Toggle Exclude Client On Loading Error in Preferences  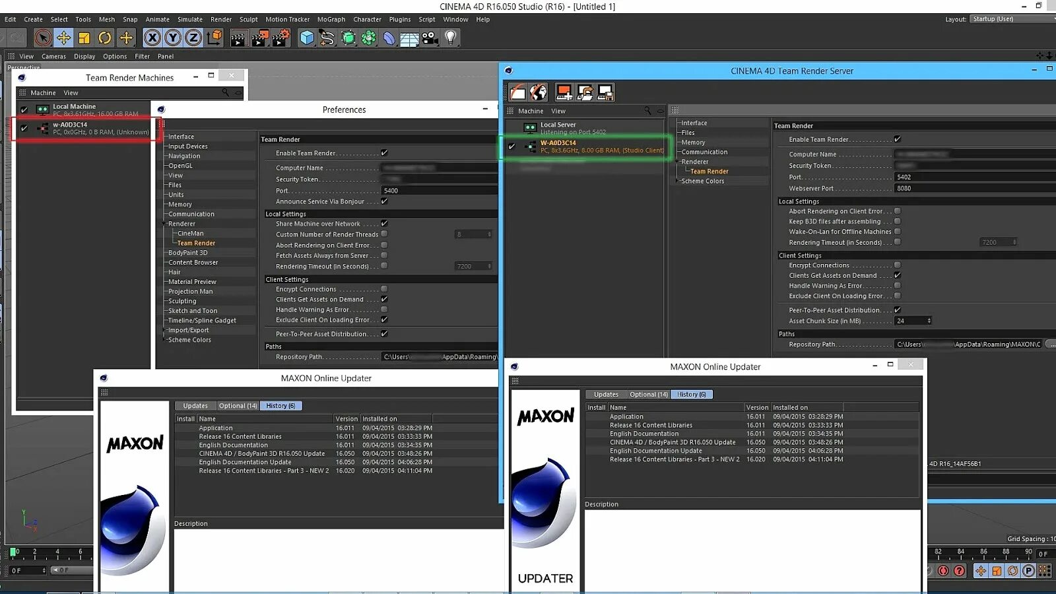[384, 319]
